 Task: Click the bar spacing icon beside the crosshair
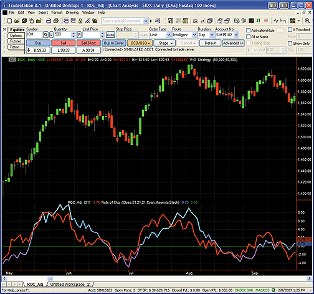[283, 21]
